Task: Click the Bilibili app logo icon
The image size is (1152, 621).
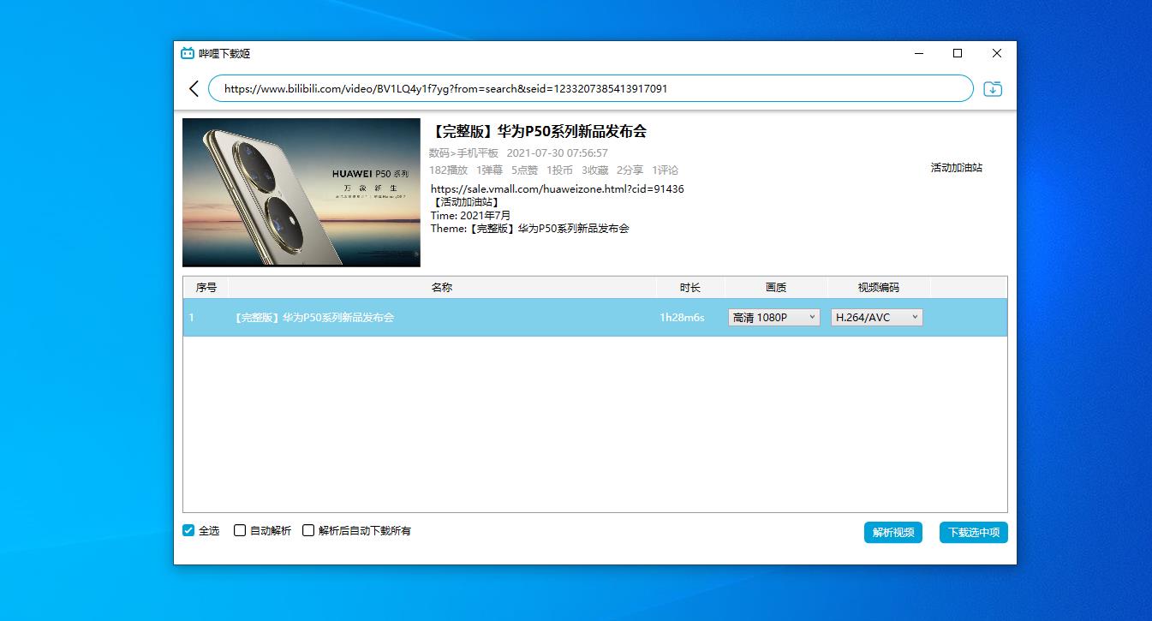Action: click(x=188, y=53)
